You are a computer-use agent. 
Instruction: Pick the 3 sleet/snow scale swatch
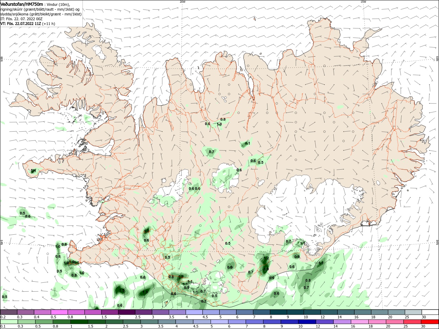(161, 312)
